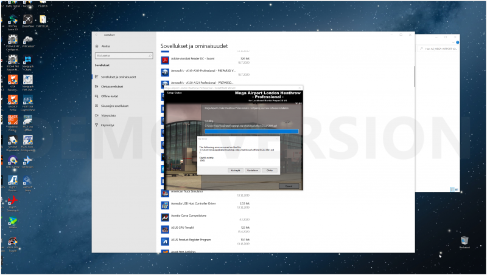Screen dimensions: 487x275
Task: Click the search box in Explorer window
Action: click(x=438, y=49)
